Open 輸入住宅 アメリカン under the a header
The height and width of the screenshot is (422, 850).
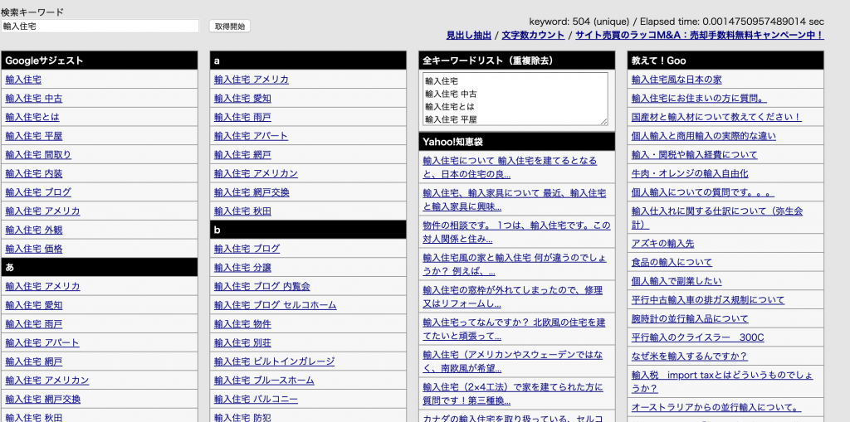click(x=256, y=173)
